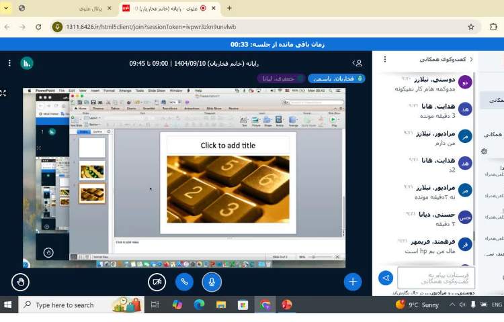Toggle the users list panel
This screenshot has height=322, width=504.
coord(358,63)
